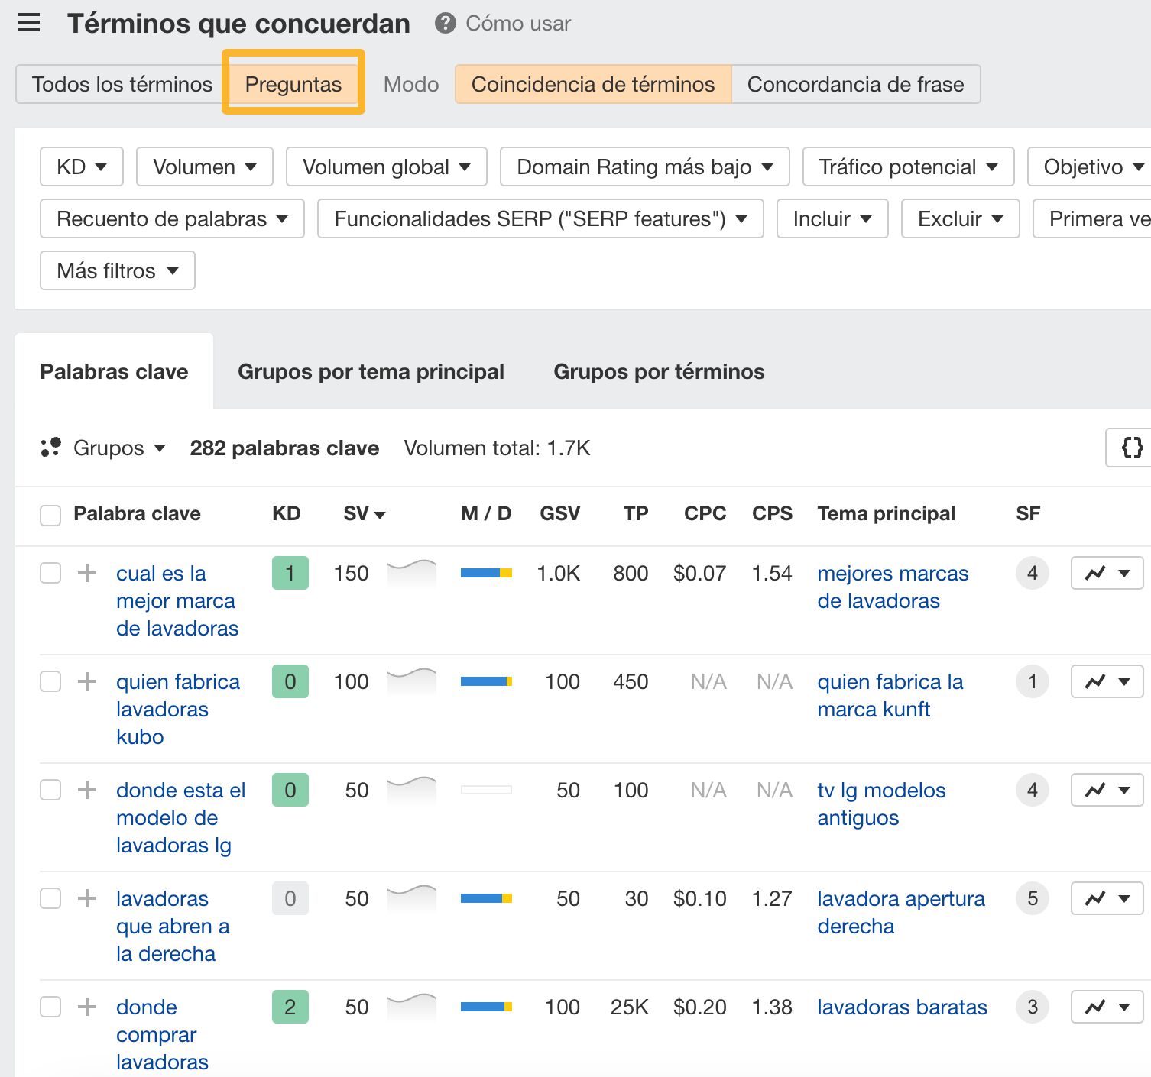Open the hamburger navigation menu
Viewport: 1151px width, 1077px height.
click(28, 23)
